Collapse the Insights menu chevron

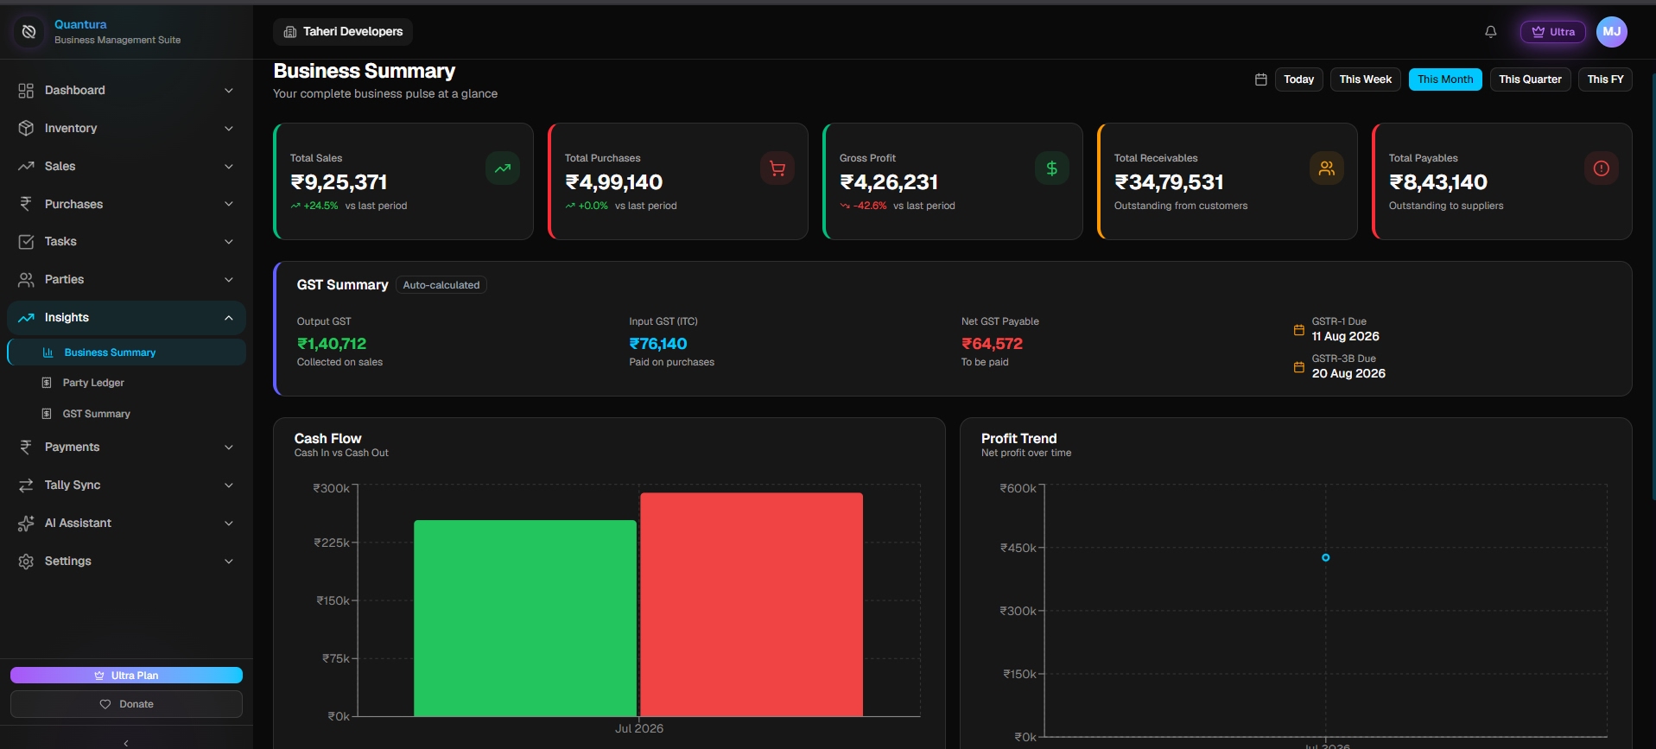229,318
